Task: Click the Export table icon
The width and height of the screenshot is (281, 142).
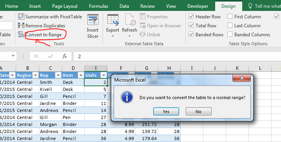Action: click(x=113, y=20)
